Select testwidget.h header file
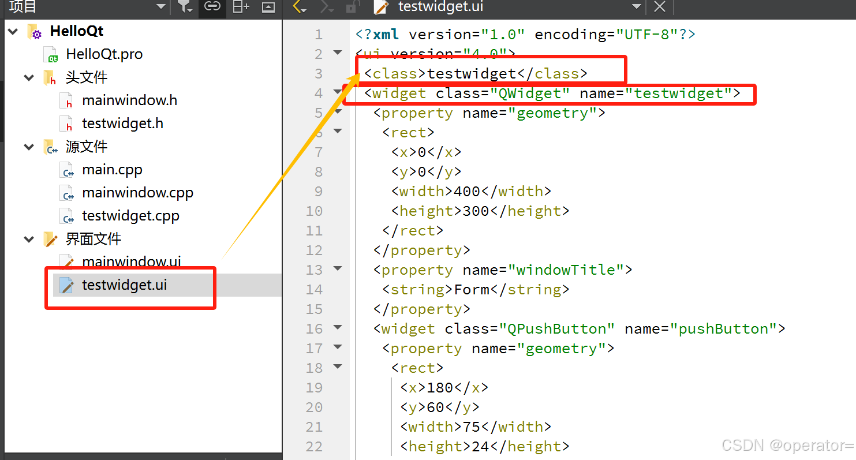The height and width of the screenshot is (460, 856). [122, 124]
